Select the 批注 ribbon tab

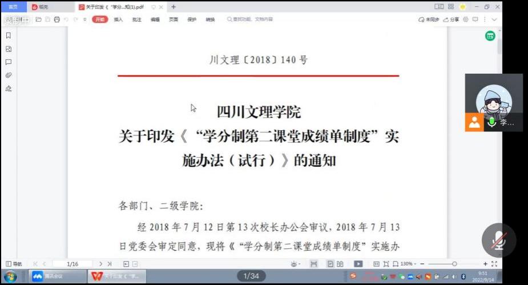[137, 19]
